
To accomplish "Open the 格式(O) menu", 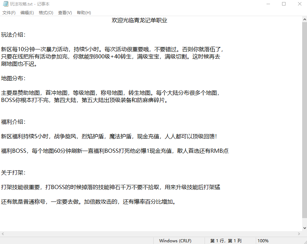I will 45,12.
